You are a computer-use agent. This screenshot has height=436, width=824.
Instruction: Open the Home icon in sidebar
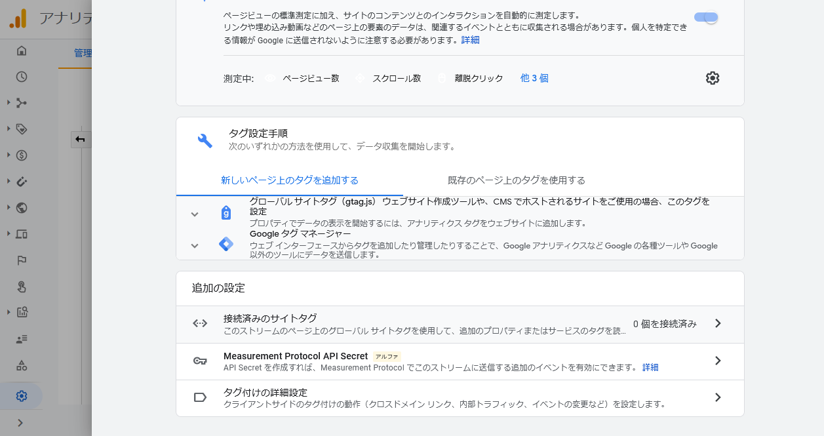pyautogui.click(x=22, y=50)
